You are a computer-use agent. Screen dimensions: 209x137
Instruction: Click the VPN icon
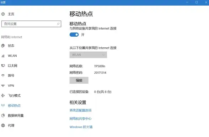pyautogui.click(x=3, y=86)
